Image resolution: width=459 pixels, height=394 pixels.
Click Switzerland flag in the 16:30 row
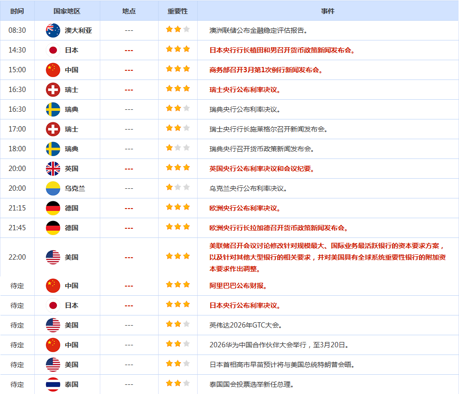(53, 90)
